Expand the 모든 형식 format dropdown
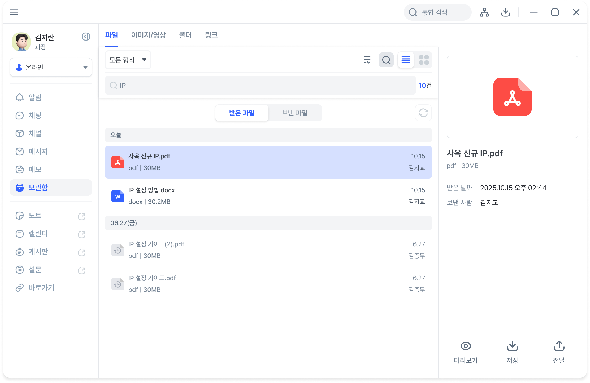Viewport: 590px width, 383px height. tap(128, 60)
